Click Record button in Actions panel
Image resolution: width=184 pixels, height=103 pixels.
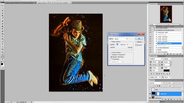coord(168,54)
